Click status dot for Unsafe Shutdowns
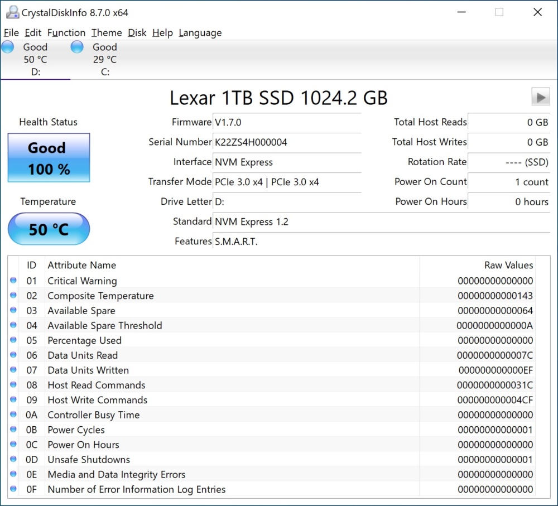 click(x=13, y=459)
